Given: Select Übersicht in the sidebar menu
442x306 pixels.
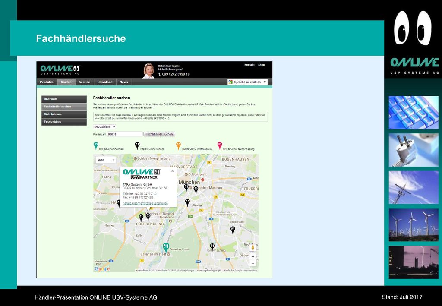Looking at the screenshot, I should pyautogui.click(x=64, y=99).
